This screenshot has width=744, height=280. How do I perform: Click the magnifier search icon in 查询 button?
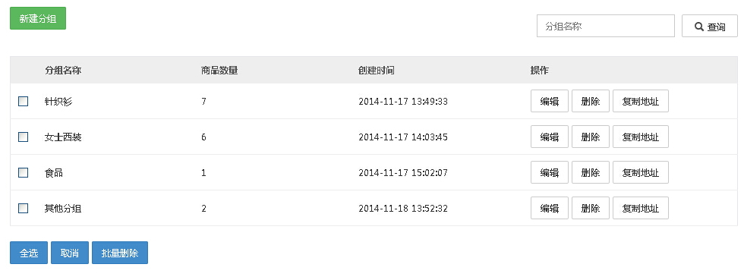click(x=699, y=27)
